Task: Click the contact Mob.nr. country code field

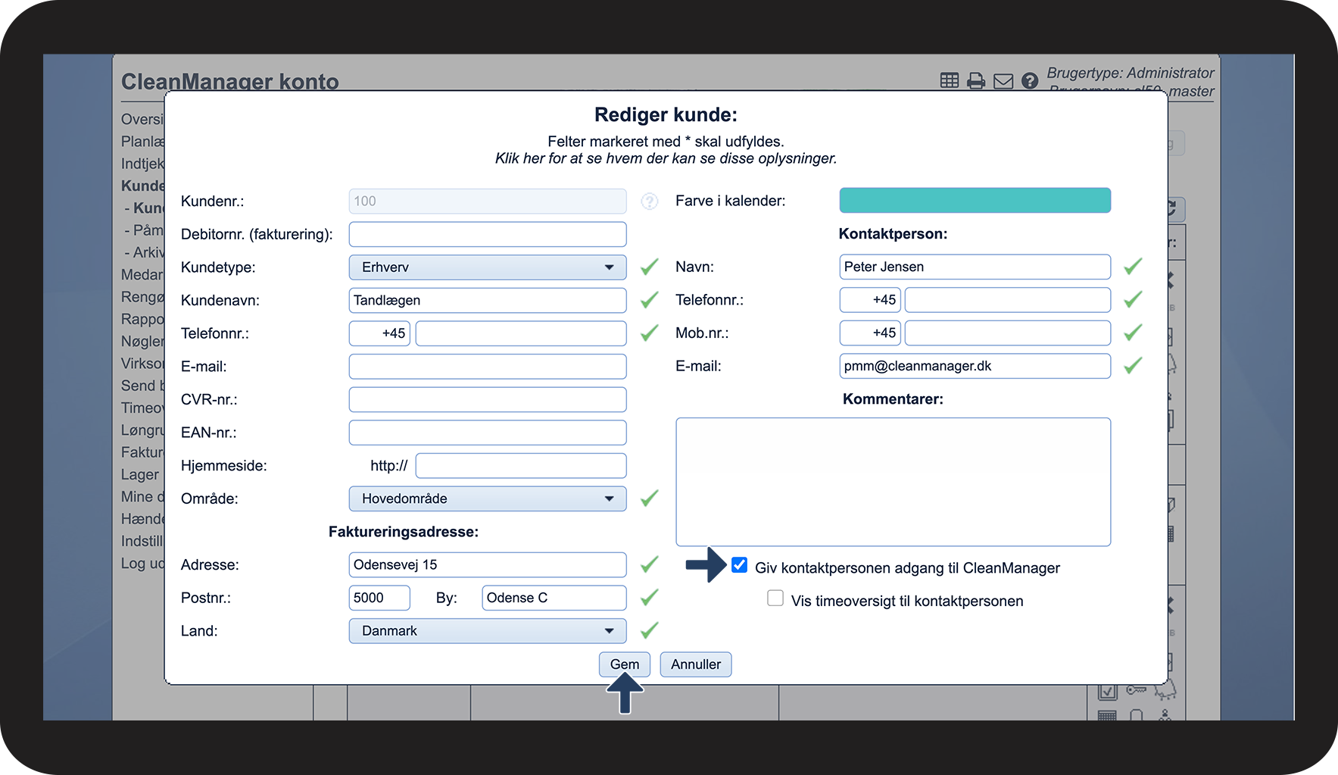Action: [870, 333]
